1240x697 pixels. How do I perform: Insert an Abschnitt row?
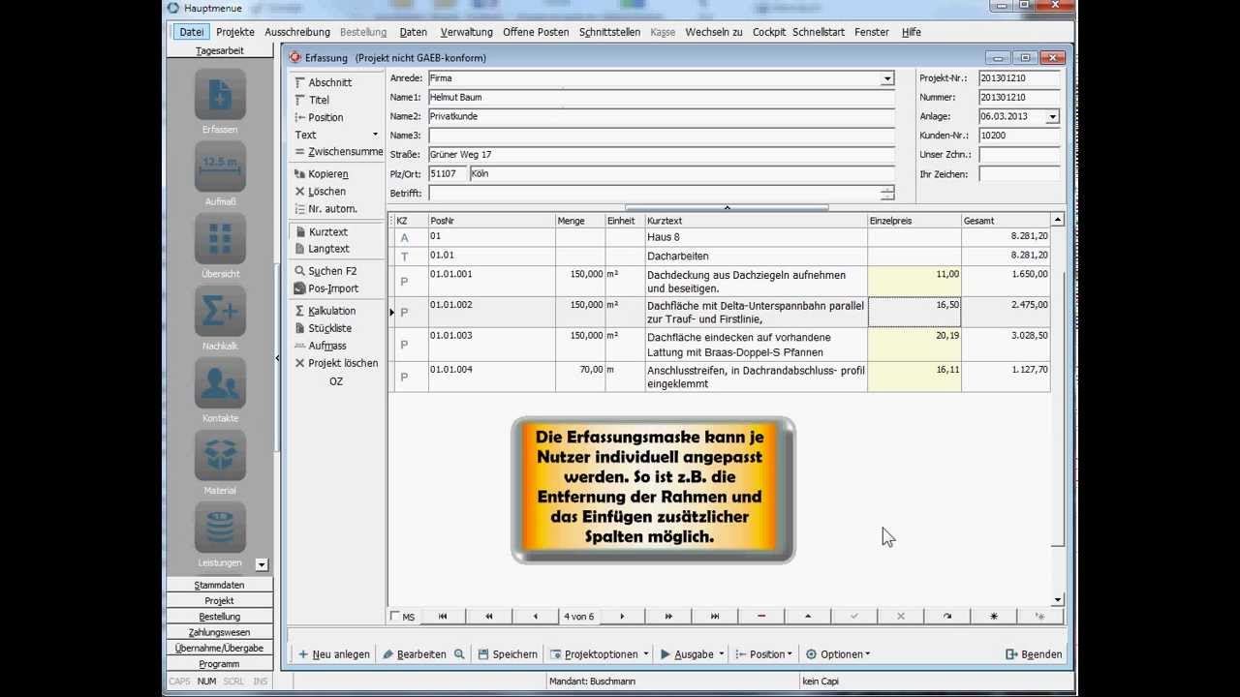point(325,82)
